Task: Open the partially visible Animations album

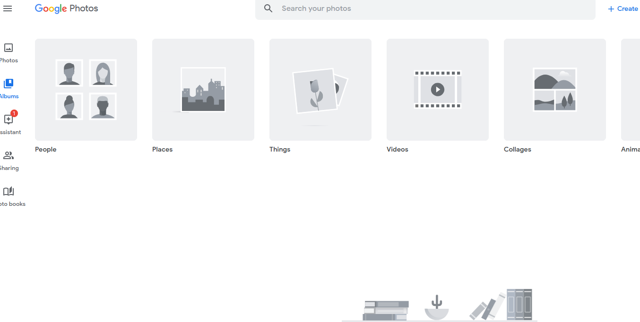Action: pos(631,90)
